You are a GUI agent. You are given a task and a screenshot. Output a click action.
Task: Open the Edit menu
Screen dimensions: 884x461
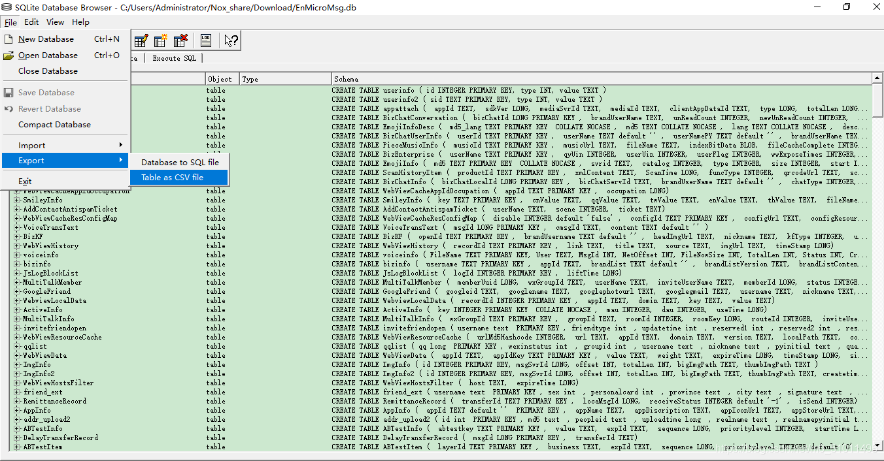(31, 22)
